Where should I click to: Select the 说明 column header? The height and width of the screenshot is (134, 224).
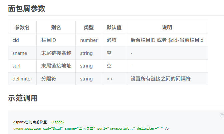pyautogui.click(x=167, y=28)
